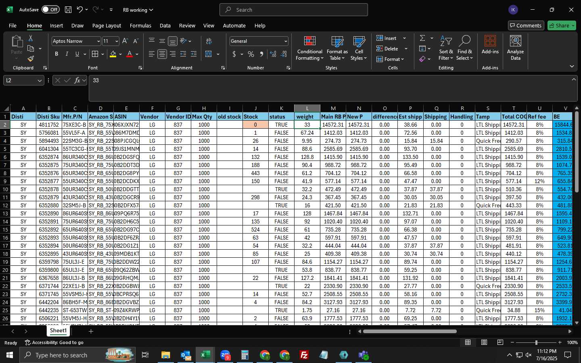Screen dimensions: 581x363
Task: Click the Increase Indent icon
Action: [194, 54]
